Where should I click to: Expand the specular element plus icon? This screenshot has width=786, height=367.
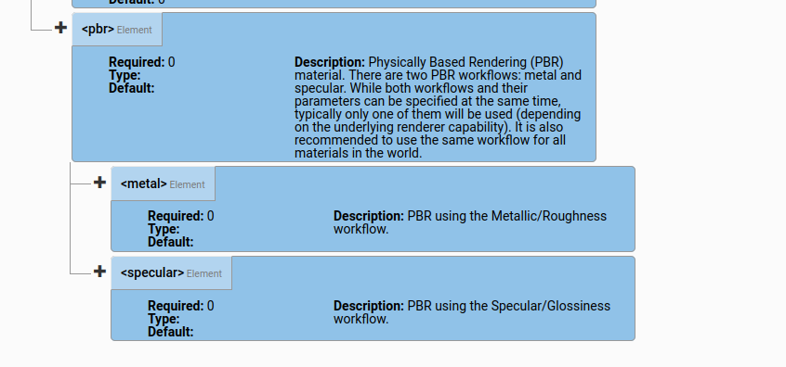[99, 271]
